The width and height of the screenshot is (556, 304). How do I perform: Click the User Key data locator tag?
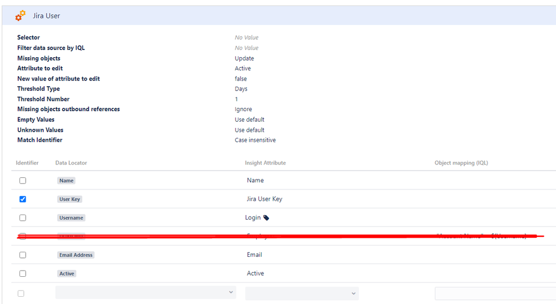[x=70, y=200]
